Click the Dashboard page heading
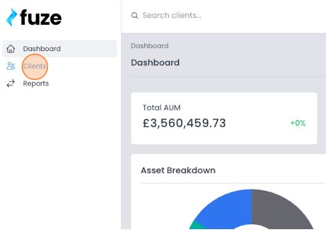This screenshot has height=231, width=326. click(x=155, y=63)
